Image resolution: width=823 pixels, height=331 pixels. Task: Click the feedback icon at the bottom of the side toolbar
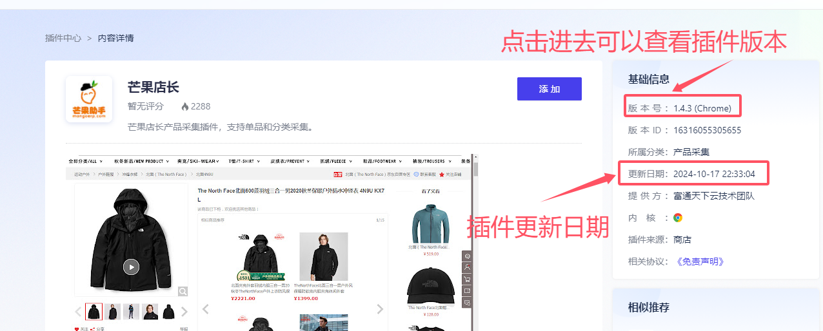click(467, 302)
